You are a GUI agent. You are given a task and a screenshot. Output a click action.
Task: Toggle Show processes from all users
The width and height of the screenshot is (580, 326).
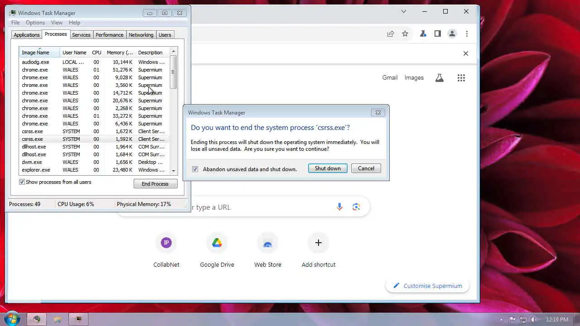click(22, 182)
